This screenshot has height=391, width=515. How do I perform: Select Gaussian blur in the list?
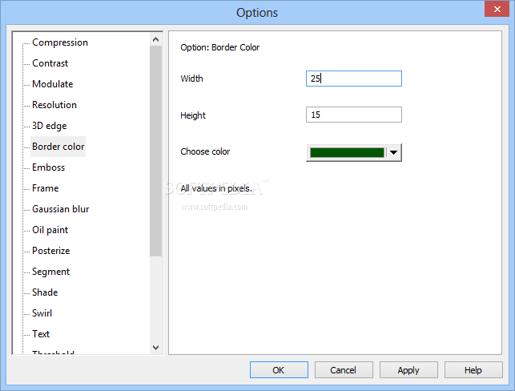(60, 209)
